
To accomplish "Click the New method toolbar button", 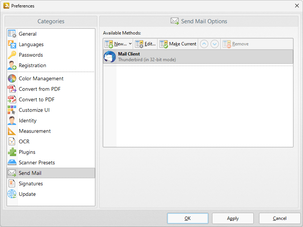I will click(x=116, y=44).
